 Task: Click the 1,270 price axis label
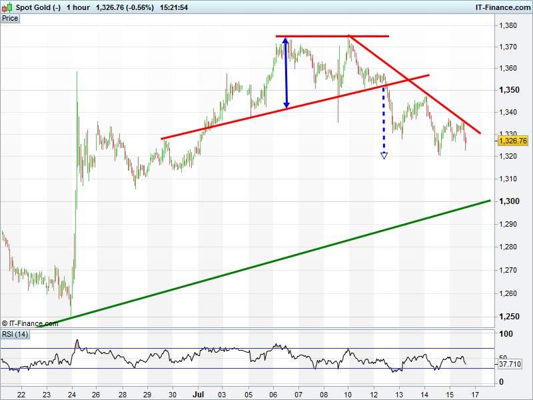tap(508, 271)
